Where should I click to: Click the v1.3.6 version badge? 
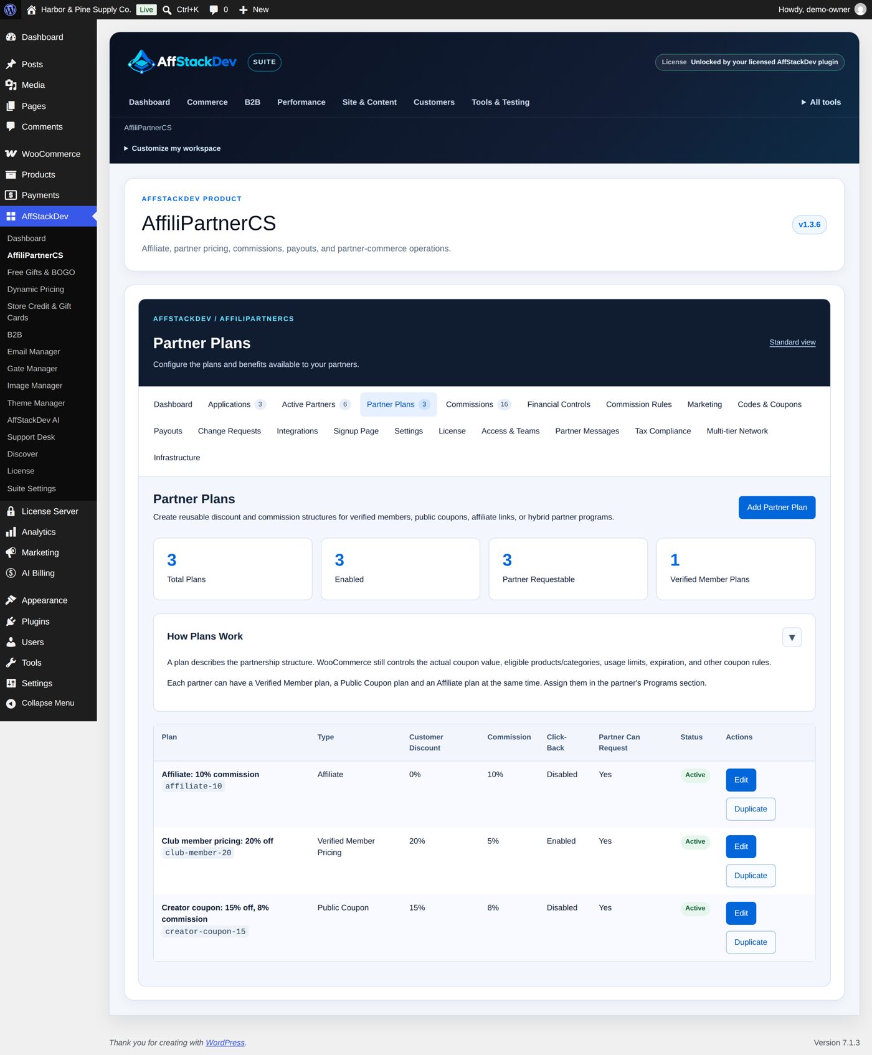tap(809, 225)
